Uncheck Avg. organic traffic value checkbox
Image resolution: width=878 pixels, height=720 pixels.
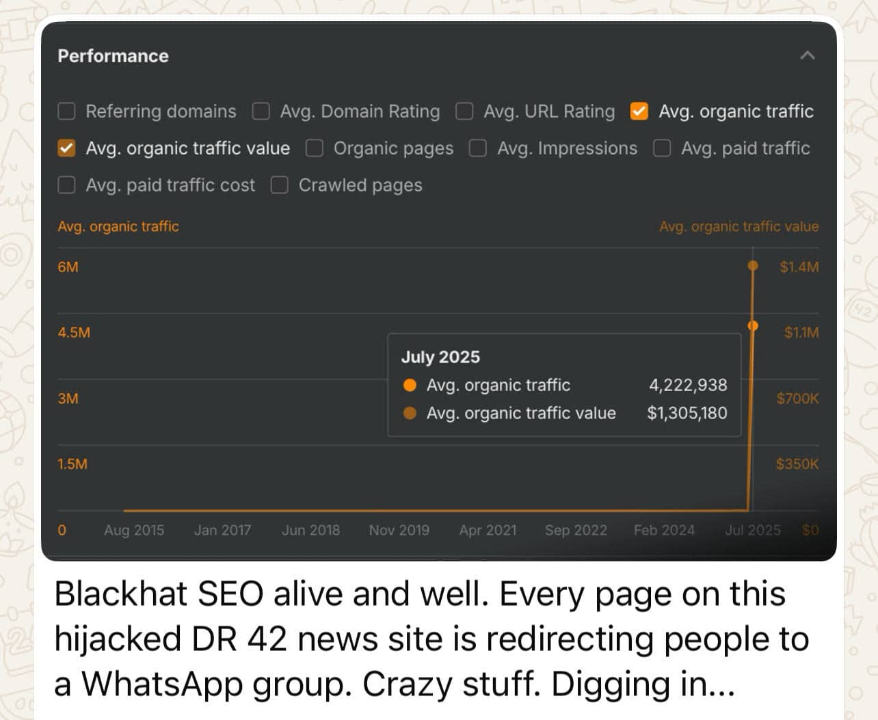pyautogui.click(x=66, y=148)
